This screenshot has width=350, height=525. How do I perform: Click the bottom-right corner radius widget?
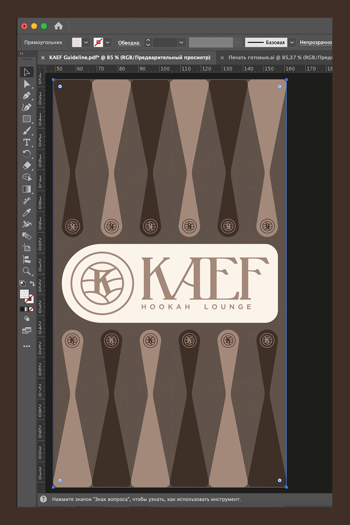click(x=280, y=480)
